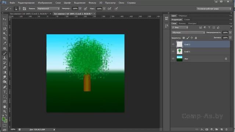Open the Редактирование menu

[x=26, y=3]
